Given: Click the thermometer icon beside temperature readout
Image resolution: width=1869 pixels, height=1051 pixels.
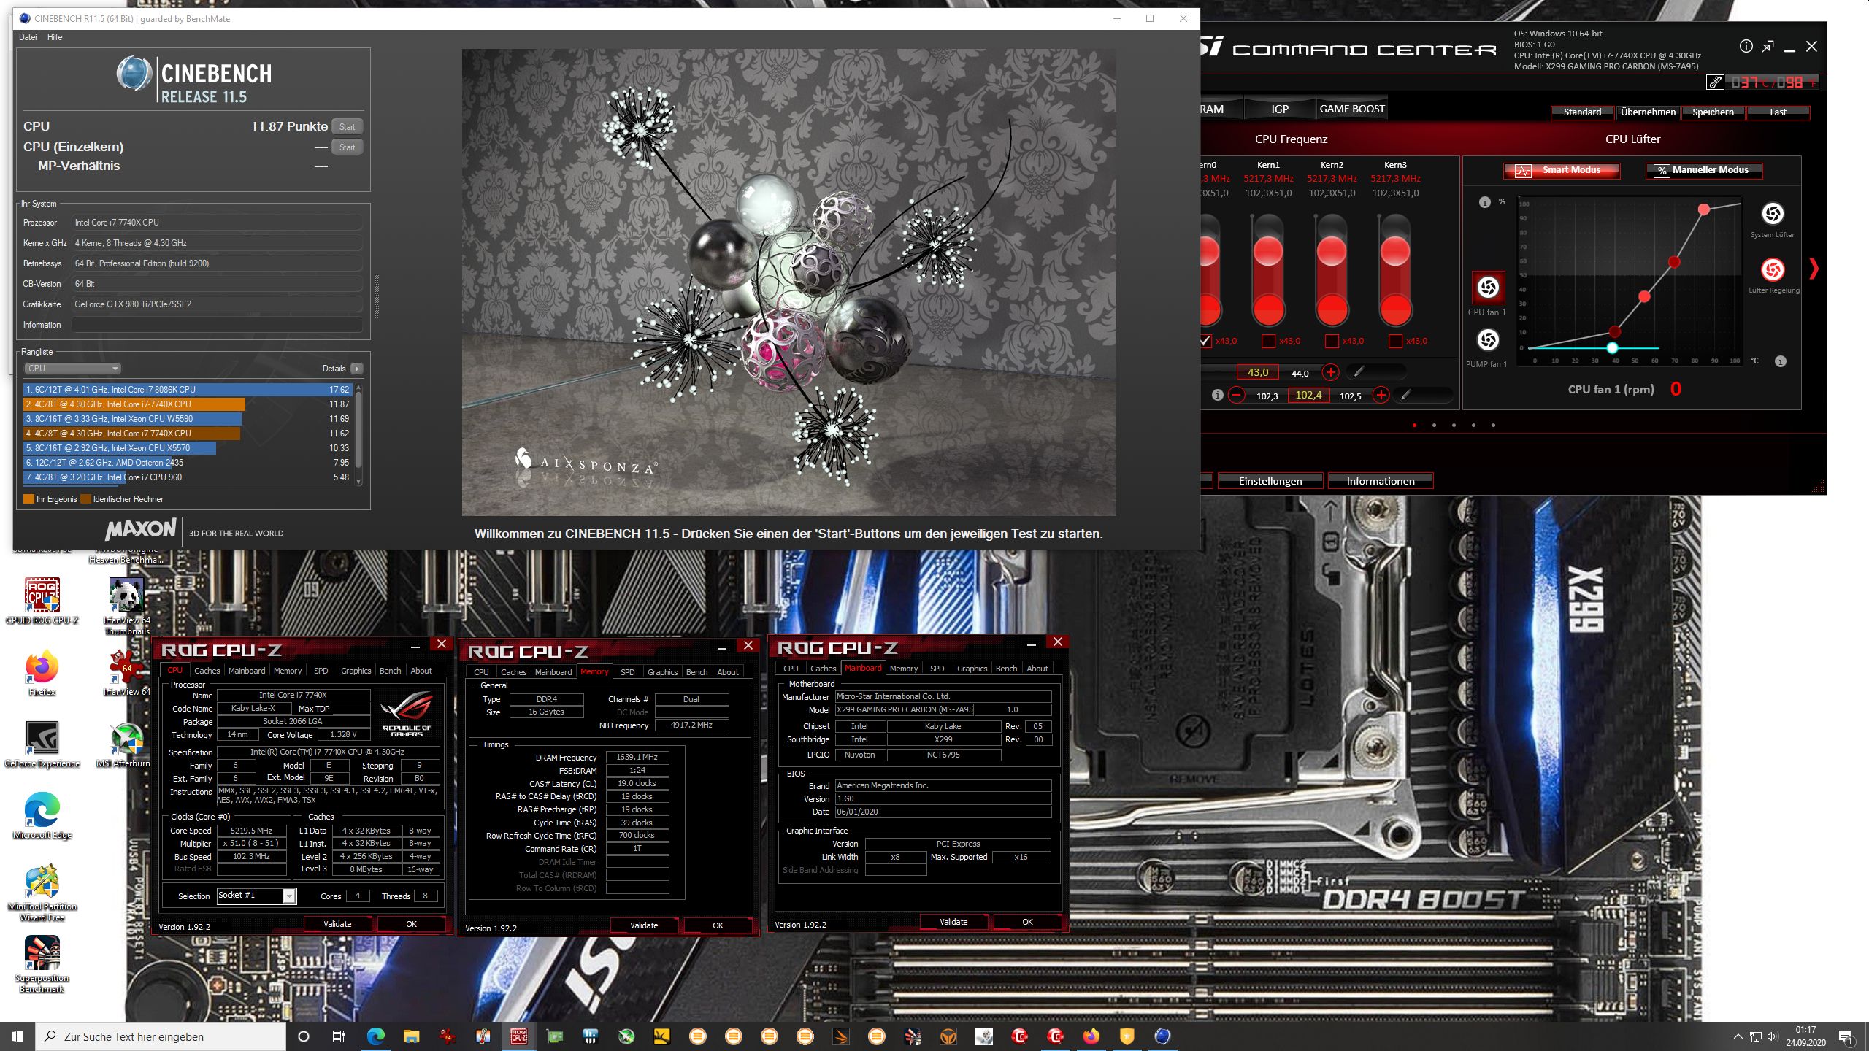Looking at the screenshot, I should click(1715, 82).
